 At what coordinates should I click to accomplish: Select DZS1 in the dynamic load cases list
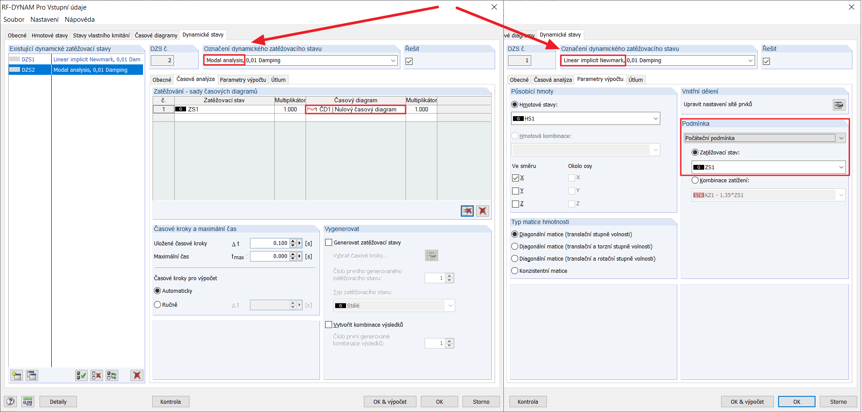coord(76,59)
